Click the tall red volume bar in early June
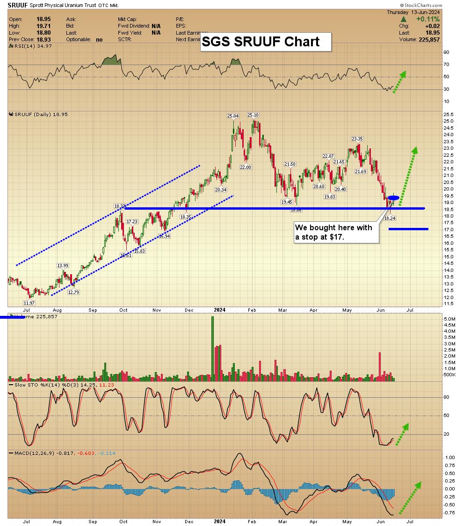463x526 pixels. pyautogui.click(x=380, y=367)
